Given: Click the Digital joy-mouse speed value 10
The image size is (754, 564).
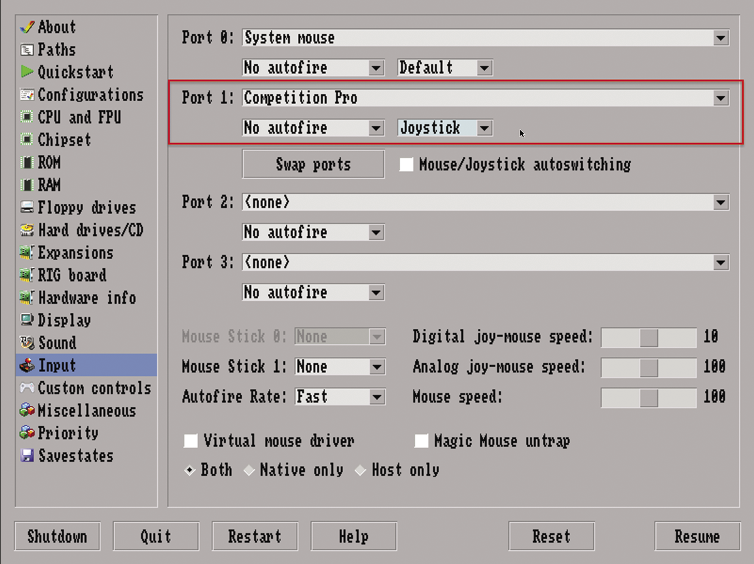Looking at the screenshot, I should tap(710, 337).
